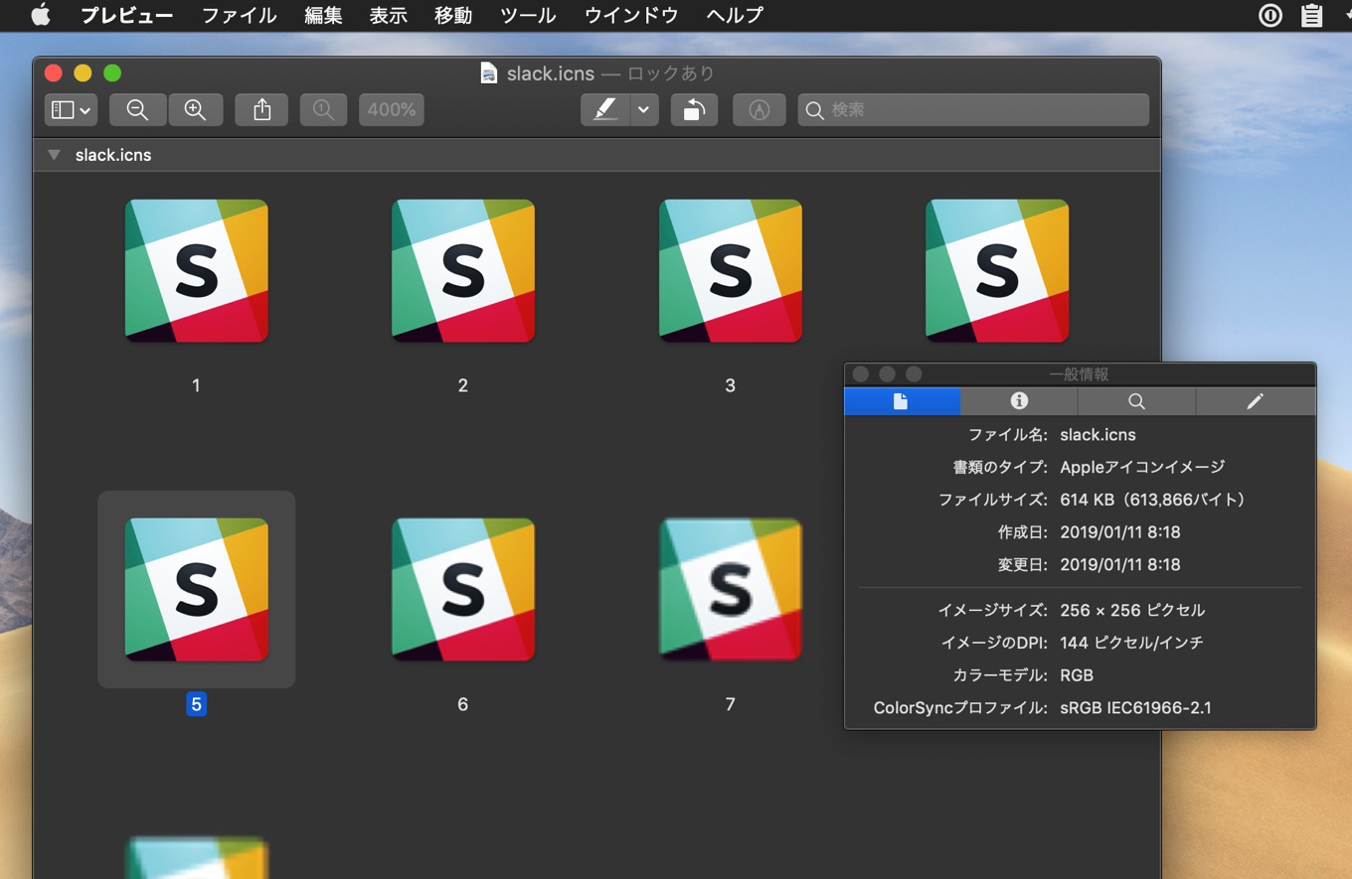1352x879 pixels.
Task: Open the Apple menu
Action: click(x=41, y=15)
